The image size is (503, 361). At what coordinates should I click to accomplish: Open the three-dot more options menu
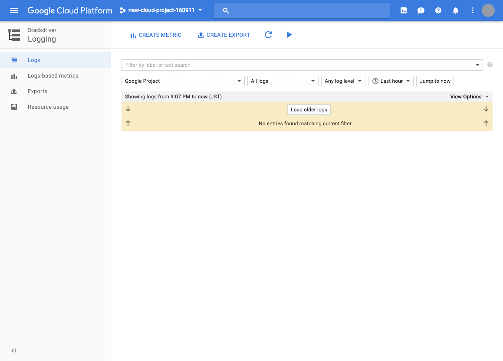[x=473, y=10]
